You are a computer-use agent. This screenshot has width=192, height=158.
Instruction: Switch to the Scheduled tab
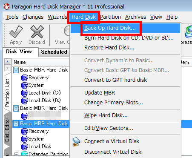(54, 52)
